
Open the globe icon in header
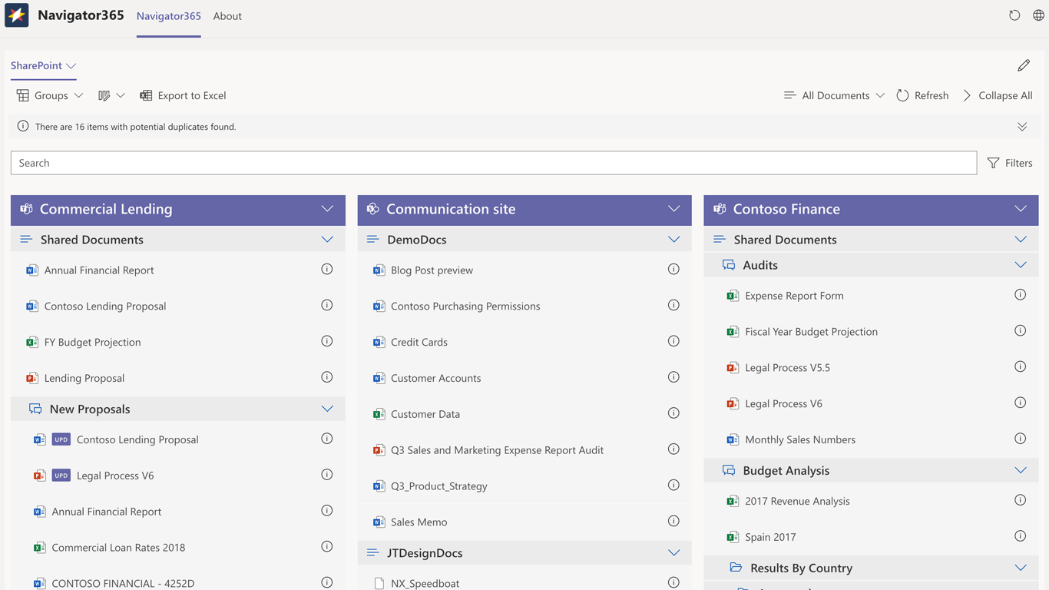click(1038, 15)
